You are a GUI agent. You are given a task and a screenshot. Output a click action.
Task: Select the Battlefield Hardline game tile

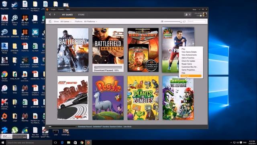[108, 50]
